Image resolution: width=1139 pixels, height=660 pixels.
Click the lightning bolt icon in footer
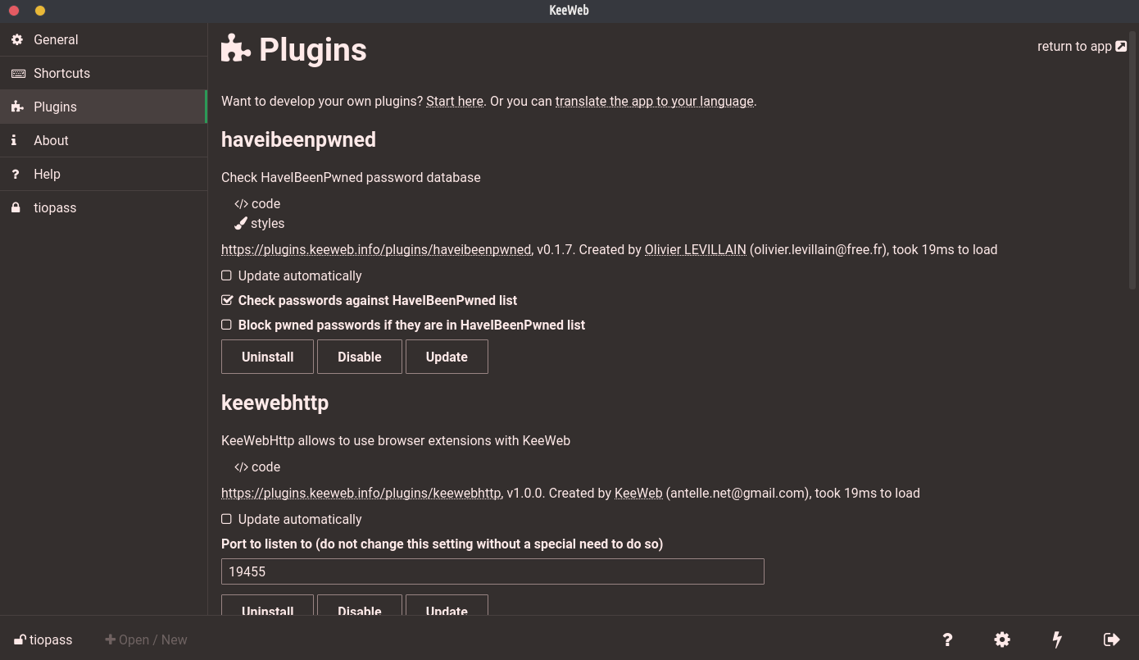[1057, 640]
